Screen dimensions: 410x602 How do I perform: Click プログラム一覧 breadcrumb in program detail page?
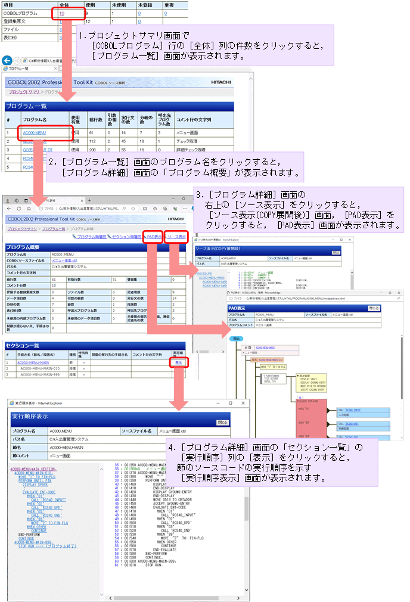pyautogui.click(x=54, y=229)
